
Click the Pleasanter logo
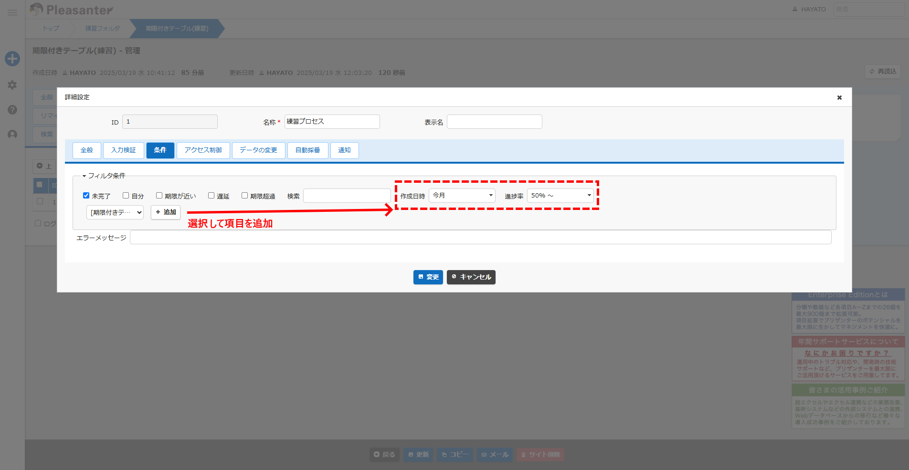click(72, 10)
